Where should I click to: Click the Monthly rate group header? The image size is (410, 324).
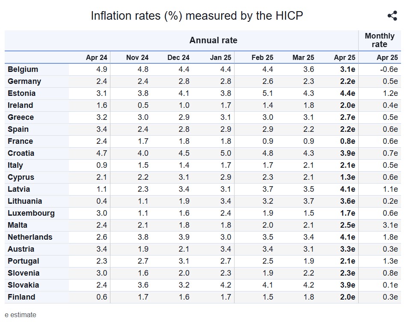pyautogui.click(x=379, y=40)
